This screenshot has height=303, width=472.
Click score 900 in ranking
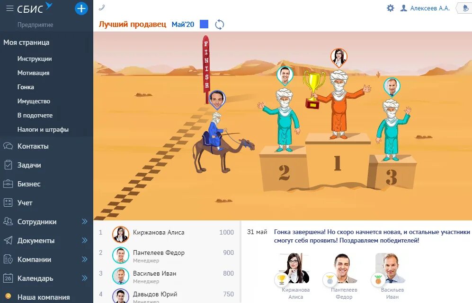[x=229, y=253]
